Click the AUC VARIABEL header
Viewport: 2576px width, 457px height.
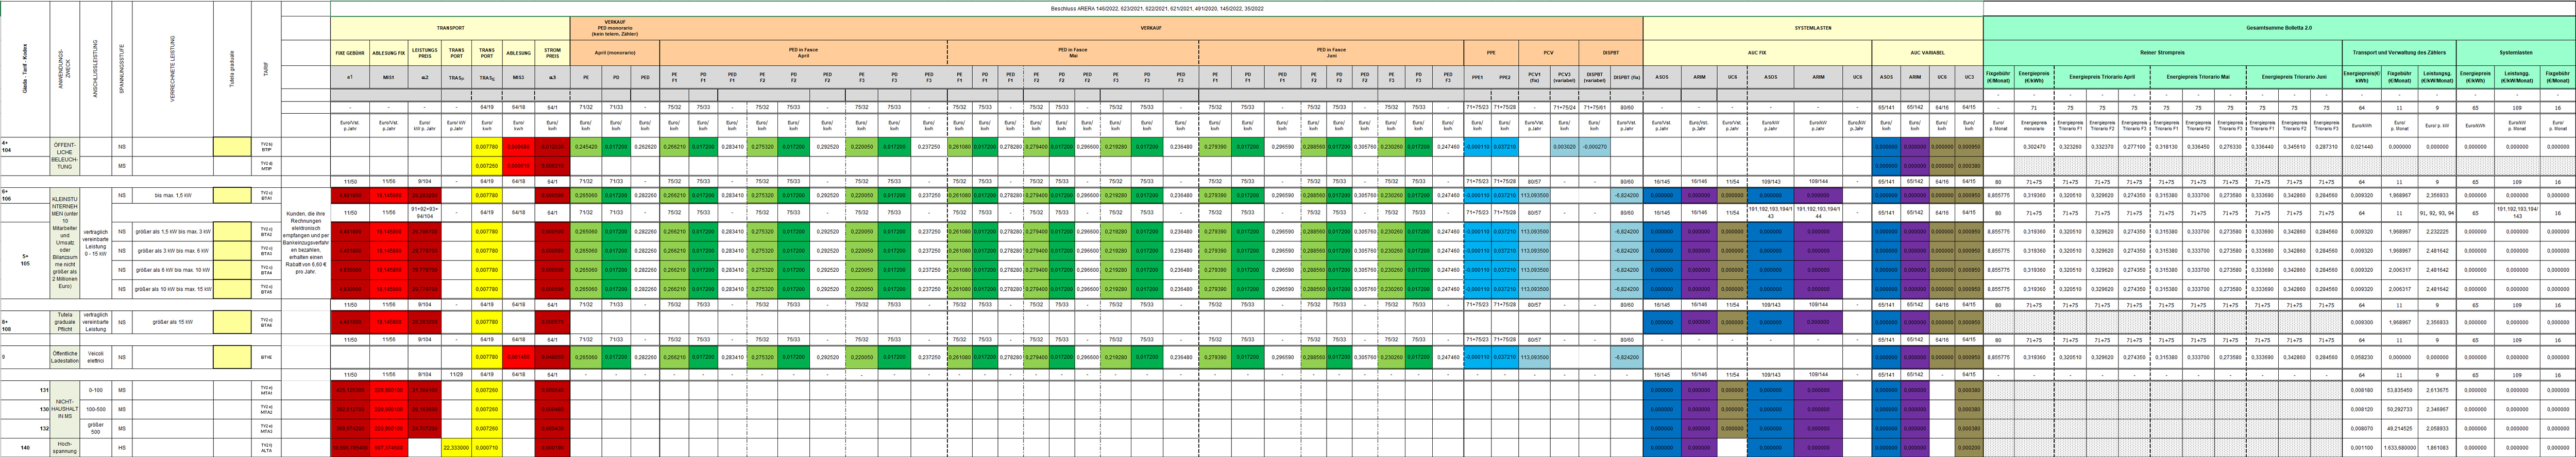(1927, 53)
